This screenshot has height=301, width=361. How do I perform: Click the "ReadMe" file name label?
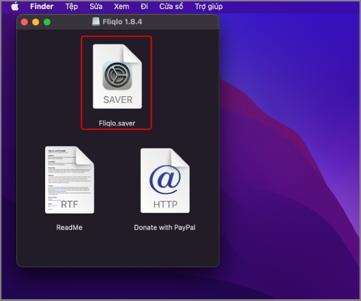(x=69, y=228)
